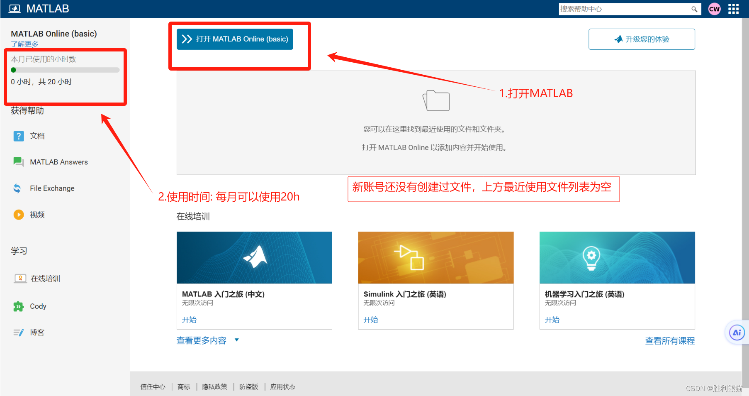Open 机器学习入门之旅 course thumbnail
749x396 pixels.
pyautogui.click(x=617, y=258)
